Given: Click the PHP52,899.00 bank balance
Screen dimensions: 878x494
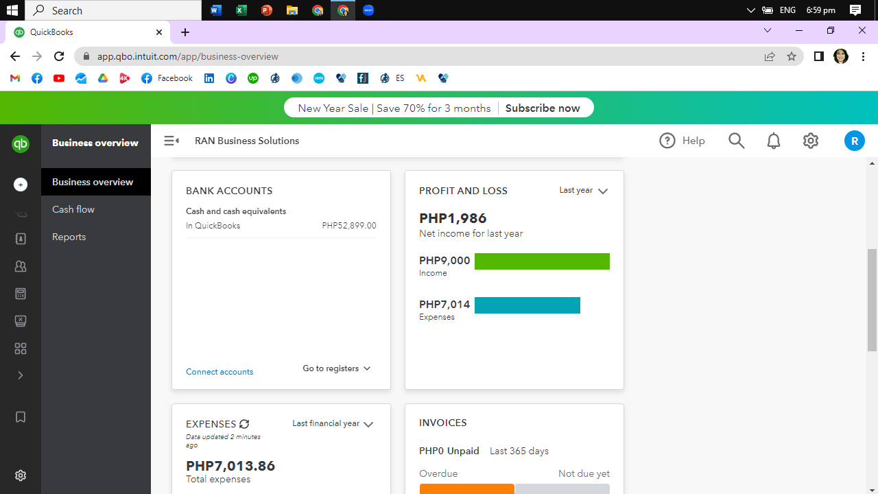Looking at the screenshot, I should click(349, 226).
